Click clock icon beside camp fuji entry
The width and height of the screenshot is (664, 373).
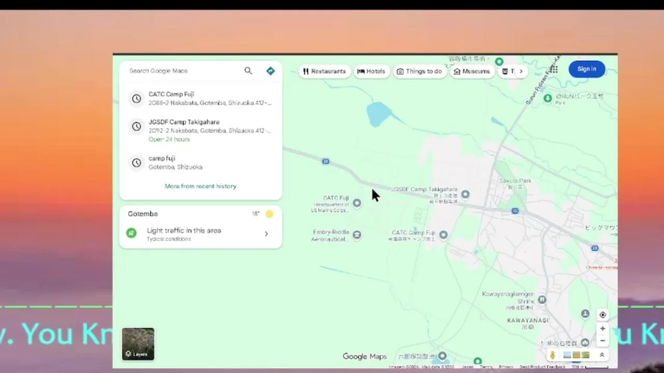click(136, 163)
